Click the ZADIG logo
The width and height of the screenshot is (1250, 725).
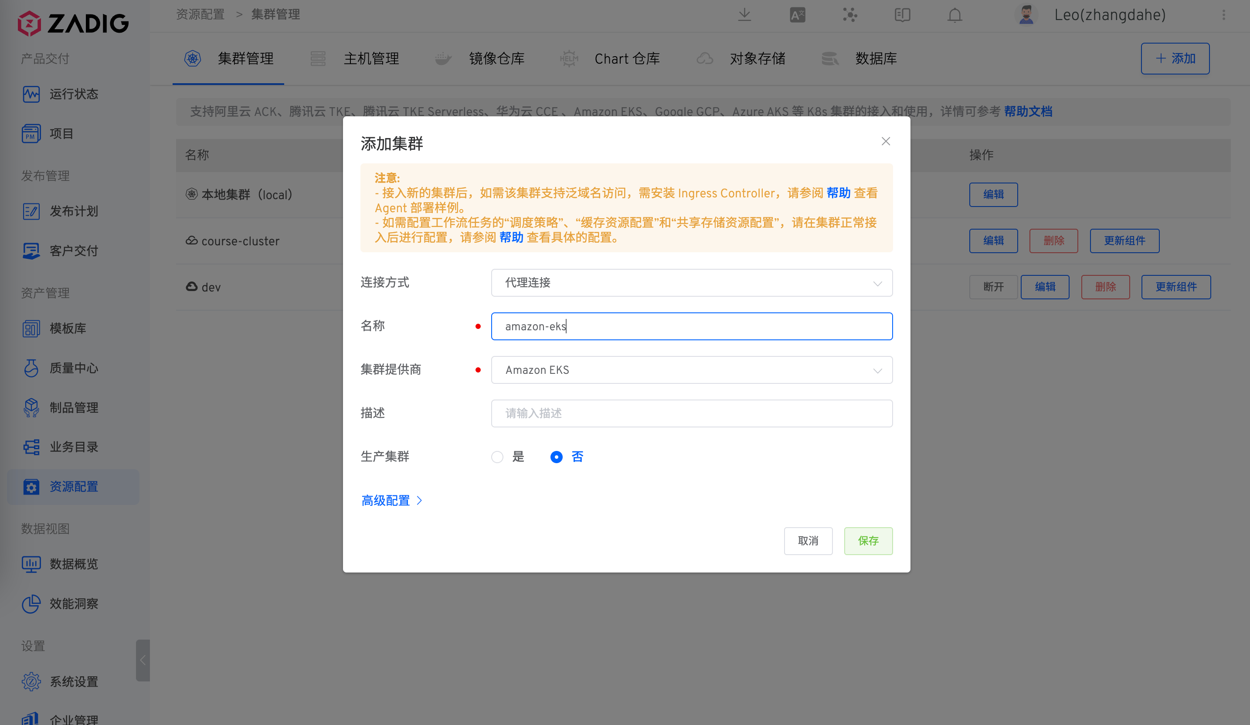coord(73,23)
